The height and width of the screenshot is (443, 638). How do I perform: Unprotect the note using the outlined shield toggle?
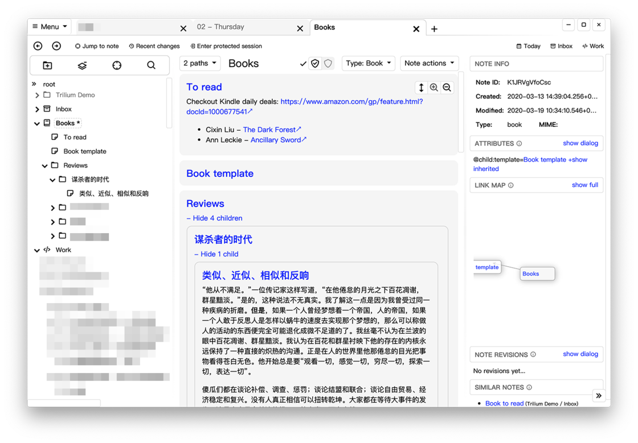pos(327,63)
